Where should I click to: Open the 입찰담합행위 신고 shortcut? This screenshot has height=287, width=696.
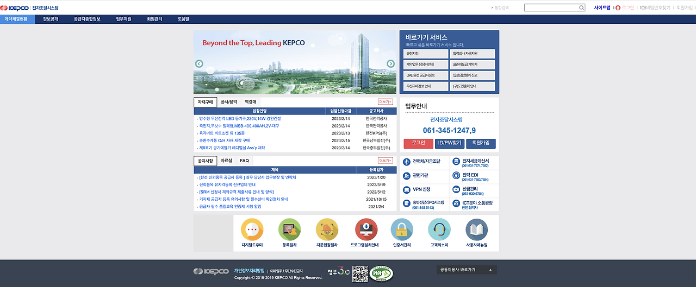473,75
